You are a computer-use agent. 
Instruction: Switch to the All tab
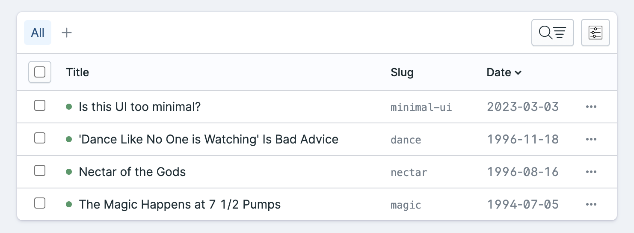click(38, 33)
